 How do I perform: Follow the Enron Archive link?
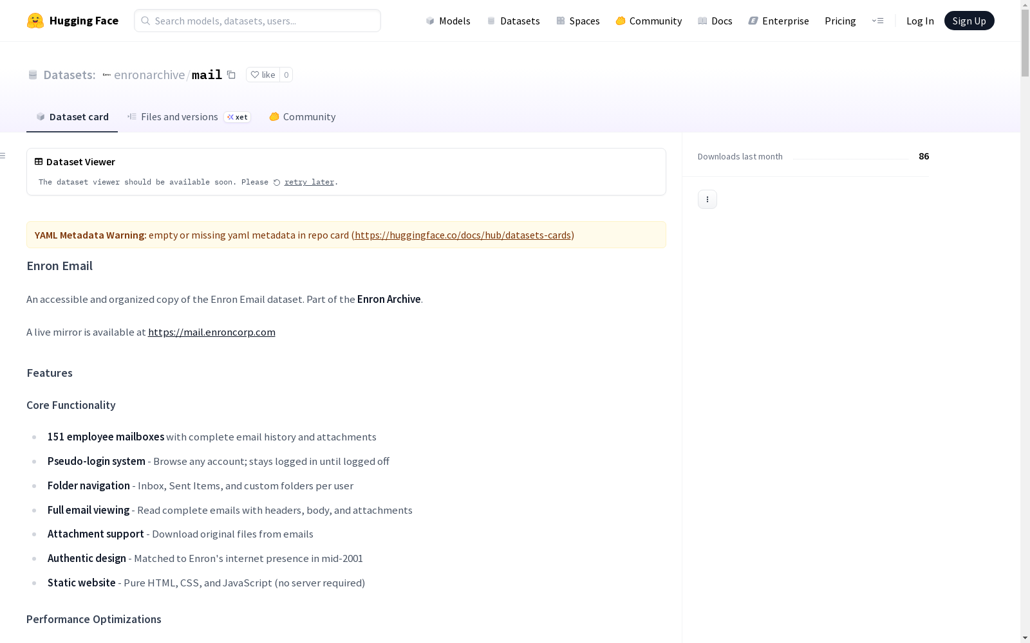[x=389, y=299]
